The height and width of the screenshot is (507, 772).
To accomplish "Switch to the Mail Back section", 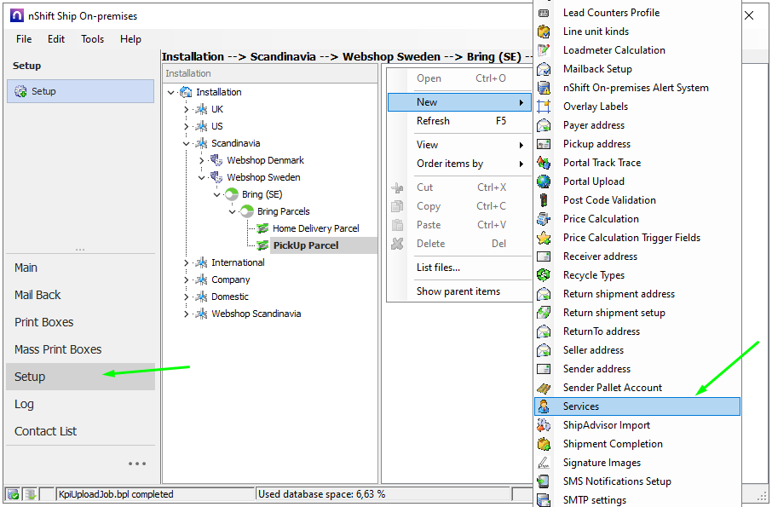I will coord(38,295).
